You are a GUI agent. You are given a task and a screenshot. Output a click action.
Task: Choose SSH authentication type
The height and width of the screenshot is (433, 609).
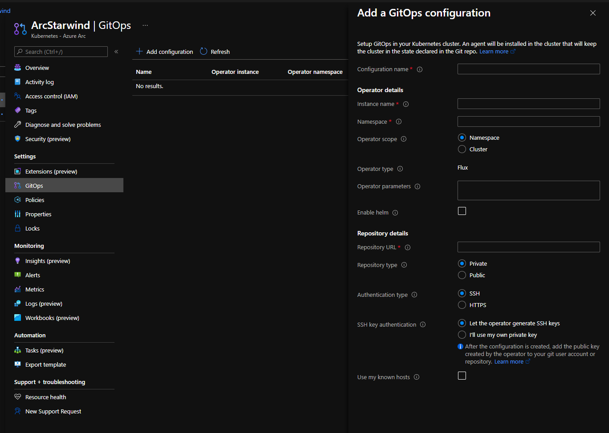[462, 293]
